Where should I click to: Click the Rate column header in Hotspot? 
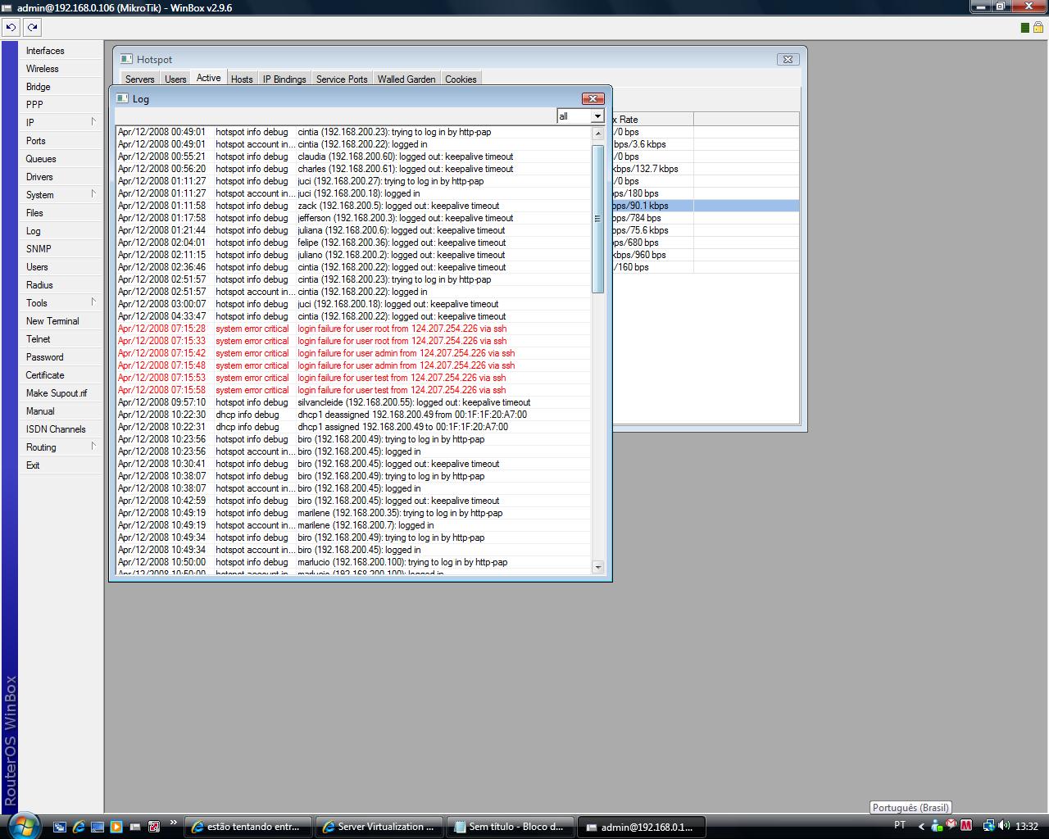click(652, 119)
